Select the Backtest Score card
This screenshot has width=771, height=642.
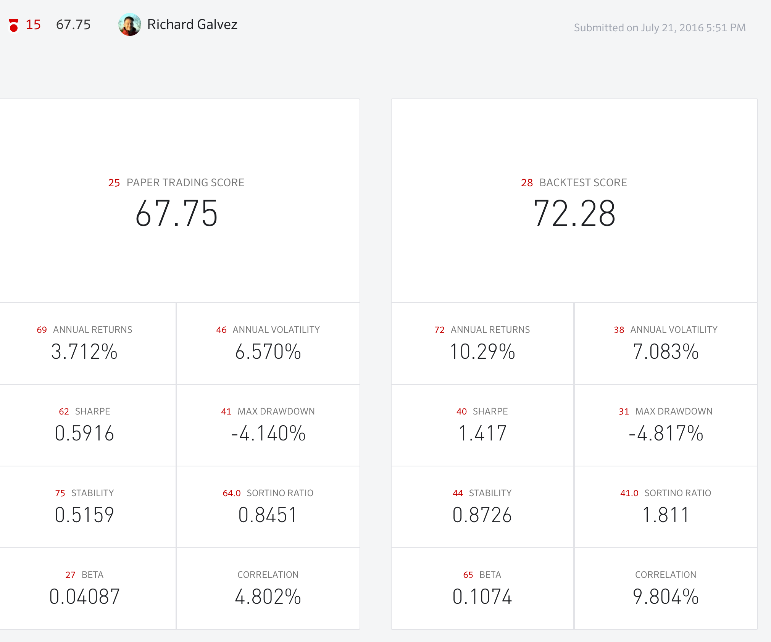(574, 201)
